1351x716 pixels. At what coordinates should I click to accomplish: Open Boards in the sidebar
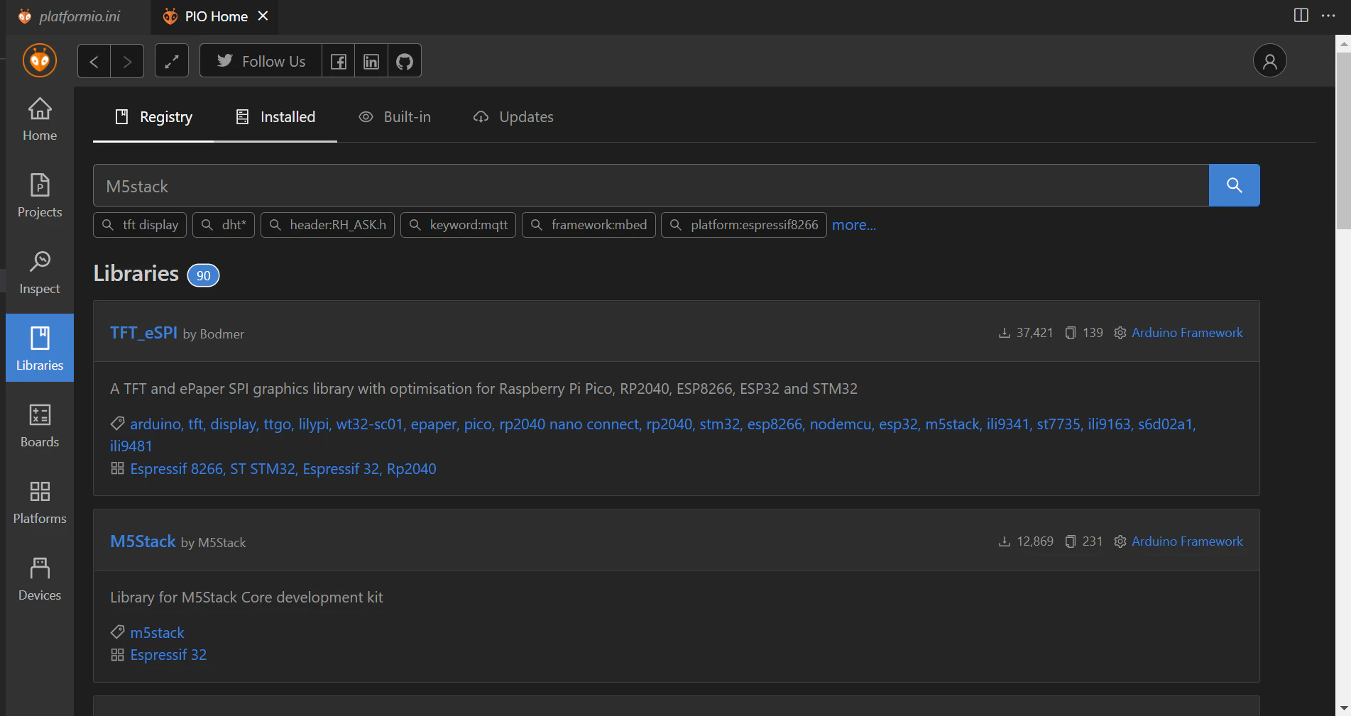[x=40, y=426]
